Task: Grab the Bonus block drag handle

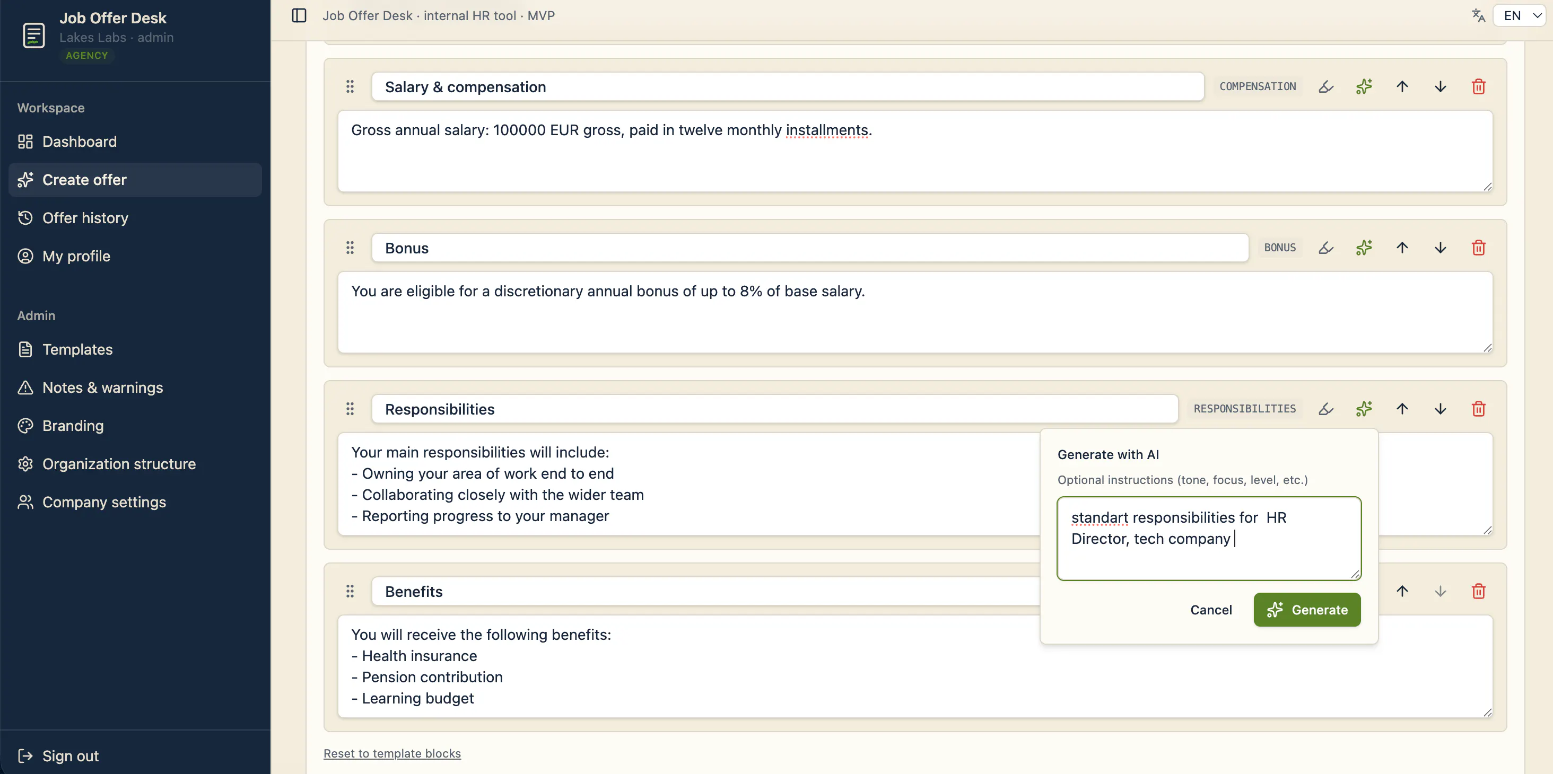Action: 350,248
